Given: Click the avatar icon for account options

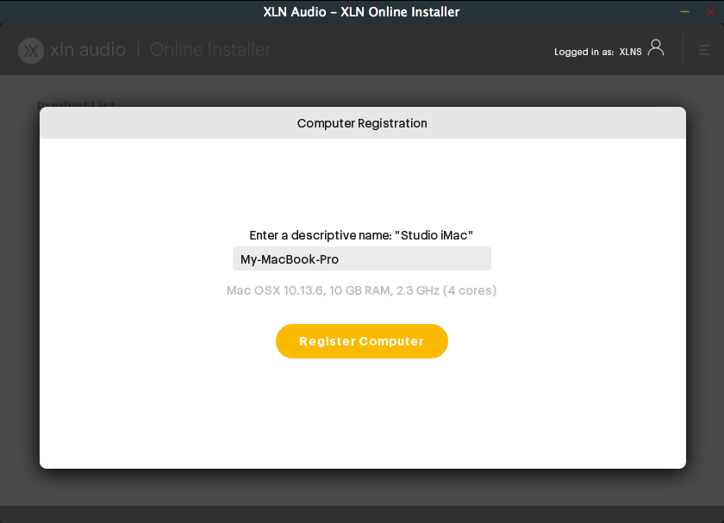Looking at the screenshot, I should pos(655,48).
